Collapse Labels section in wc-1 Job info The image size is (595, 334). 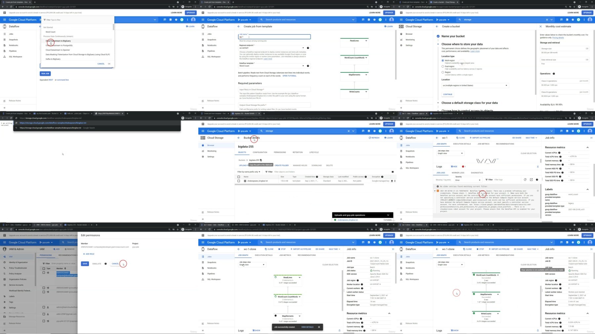587,189
